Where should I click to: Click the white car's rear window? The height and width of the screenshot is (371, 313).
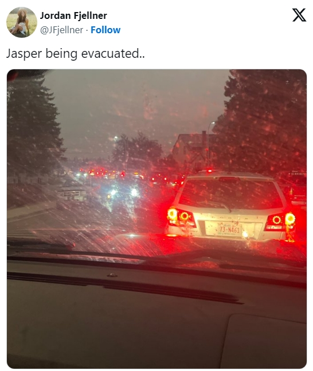click(230, 192)
